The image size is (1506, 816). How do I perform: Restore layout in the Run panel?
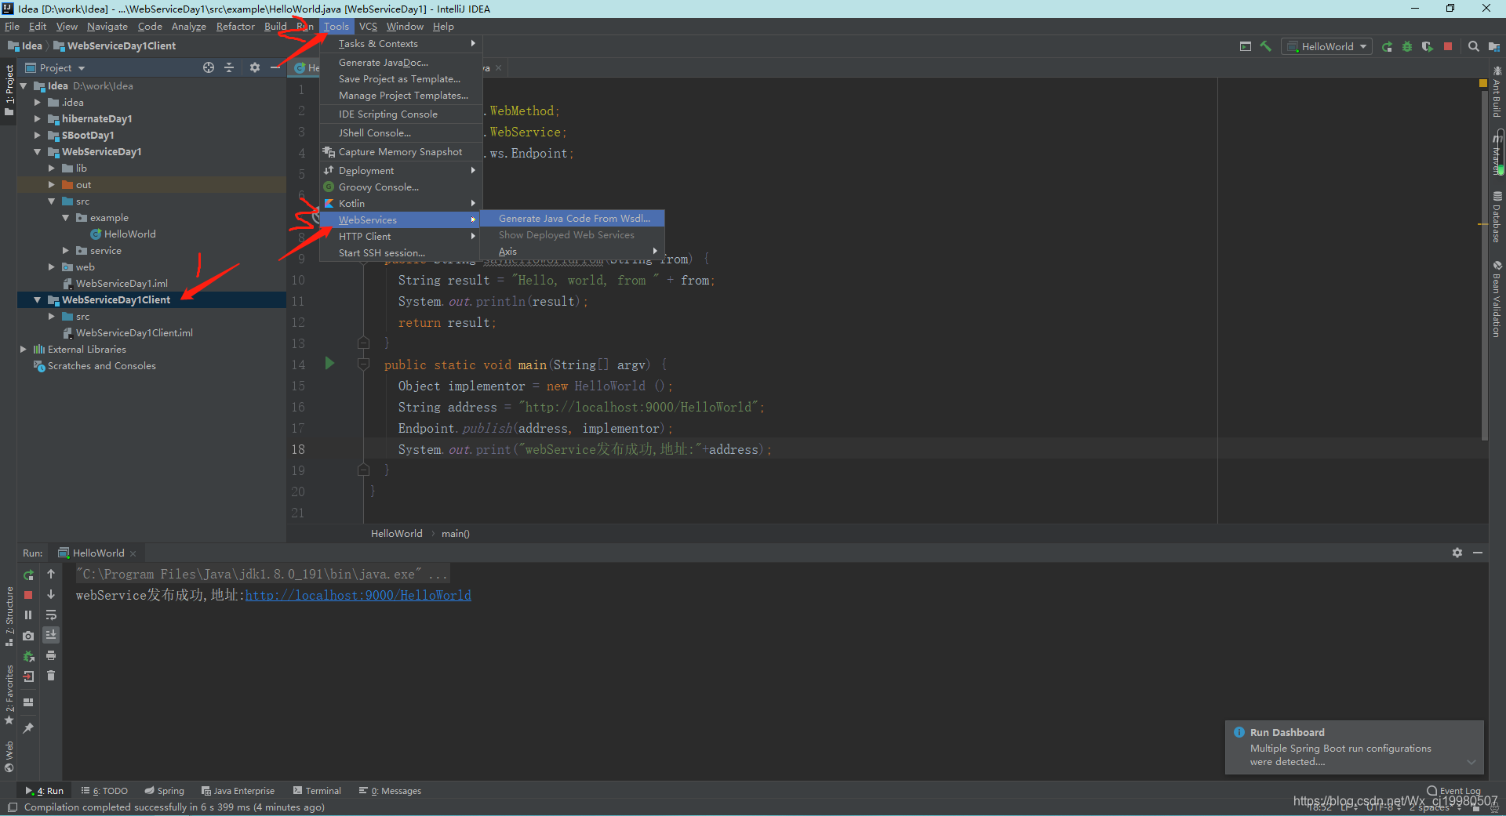pos(28,702)
